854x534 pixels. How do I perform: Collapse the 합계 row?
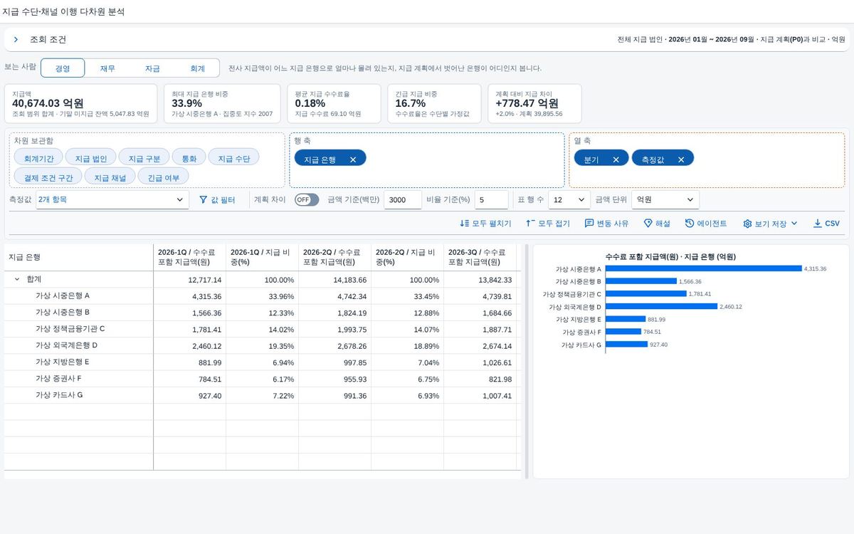(17, 280)
